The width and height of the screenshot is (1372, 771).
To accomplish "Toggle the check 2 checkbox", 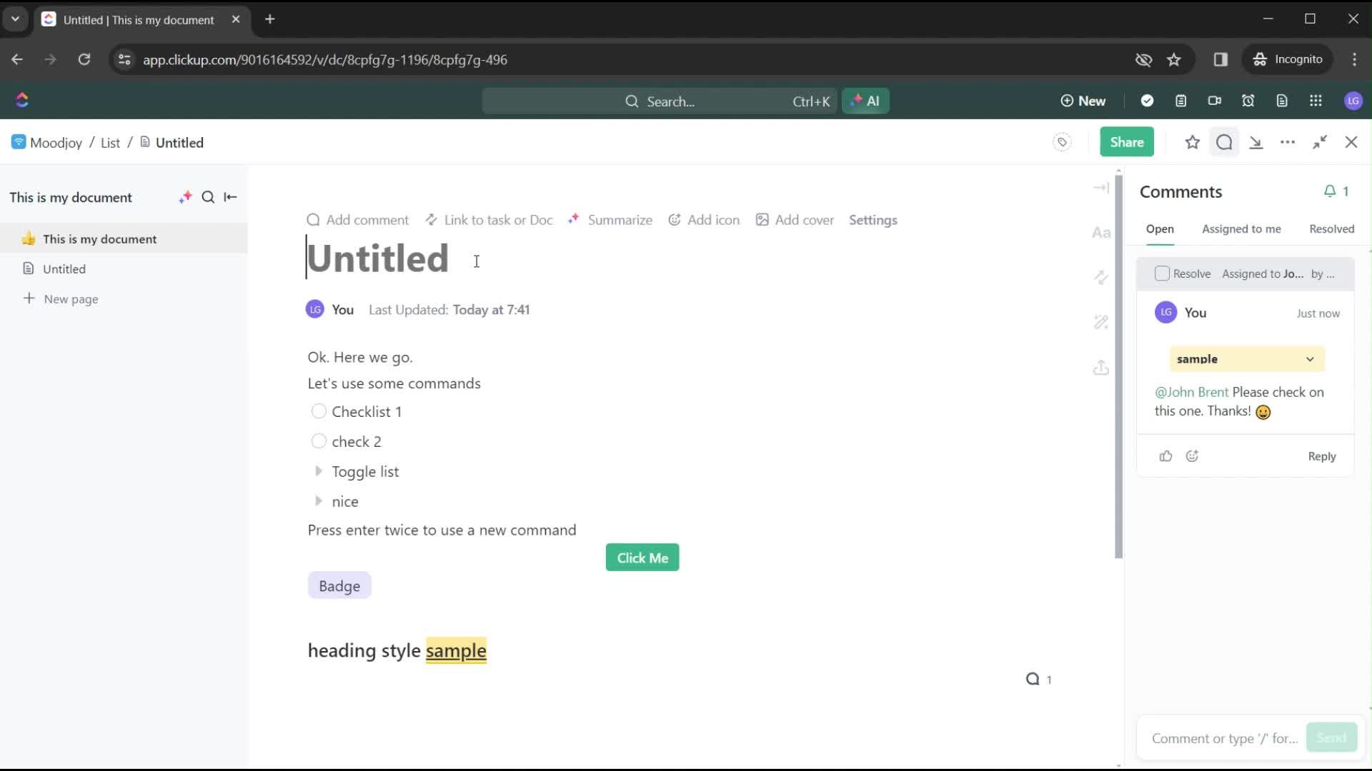I will [x=319, y=440].
